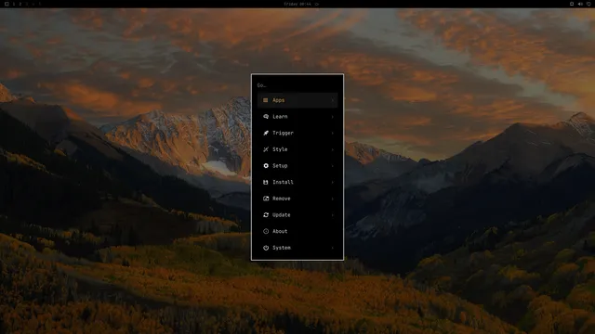Click the About info icon

coord(266,231)
